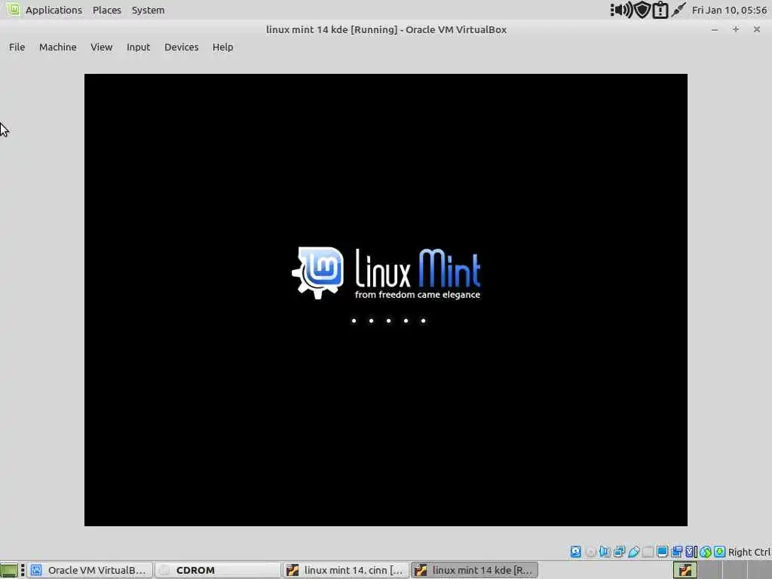Click the Right Ctrl host key label
The height and width of the screenshot is (579, 772).
[749, 552]
